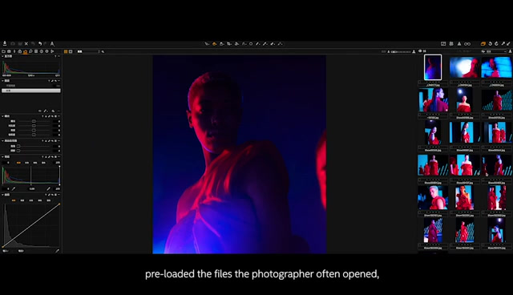This screenshot has height=295, width=513.
Task: Toggle the orange multi-view viewer button
Action: click(66, 51)
